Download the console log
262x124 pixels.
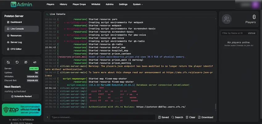click(x=206, y=117)
